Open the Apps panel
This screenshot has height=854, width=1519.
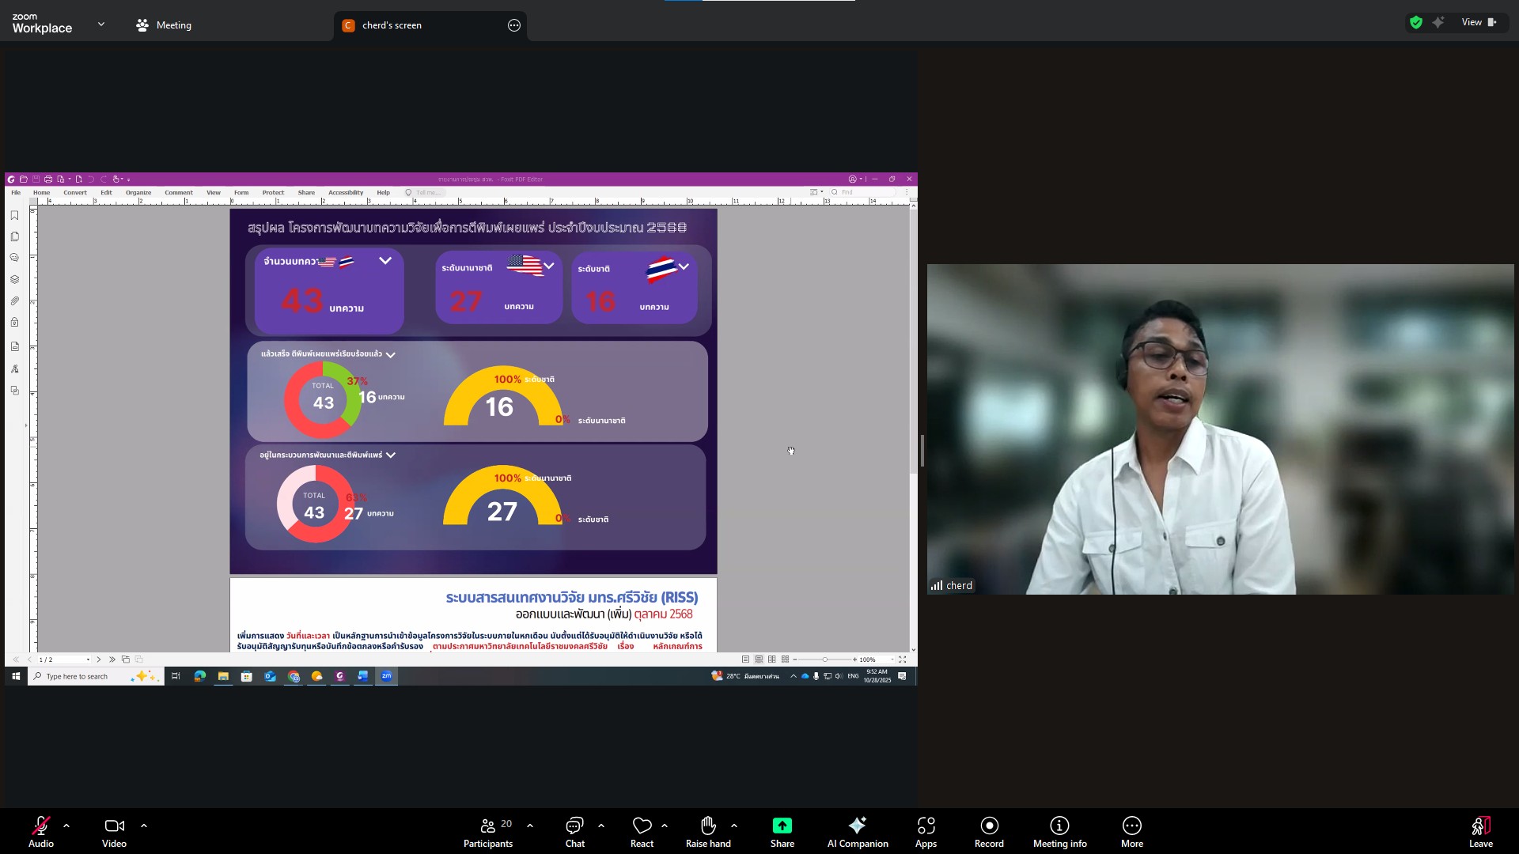926,831
